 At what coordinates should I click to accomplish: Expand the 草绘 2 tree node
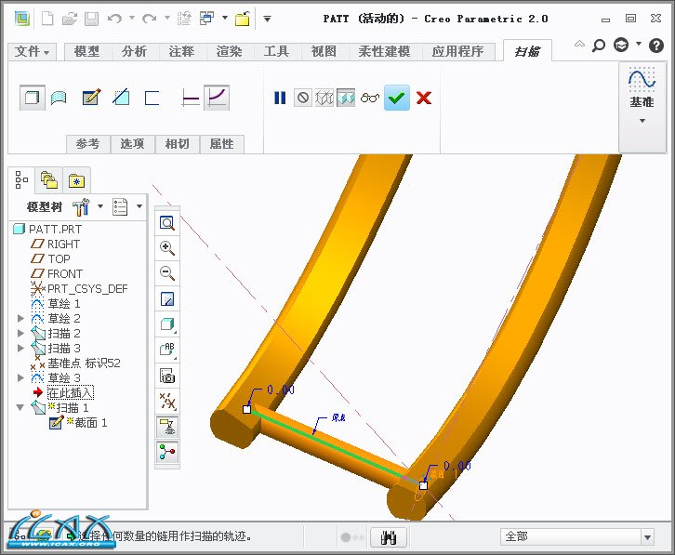(x=20, y=319)
